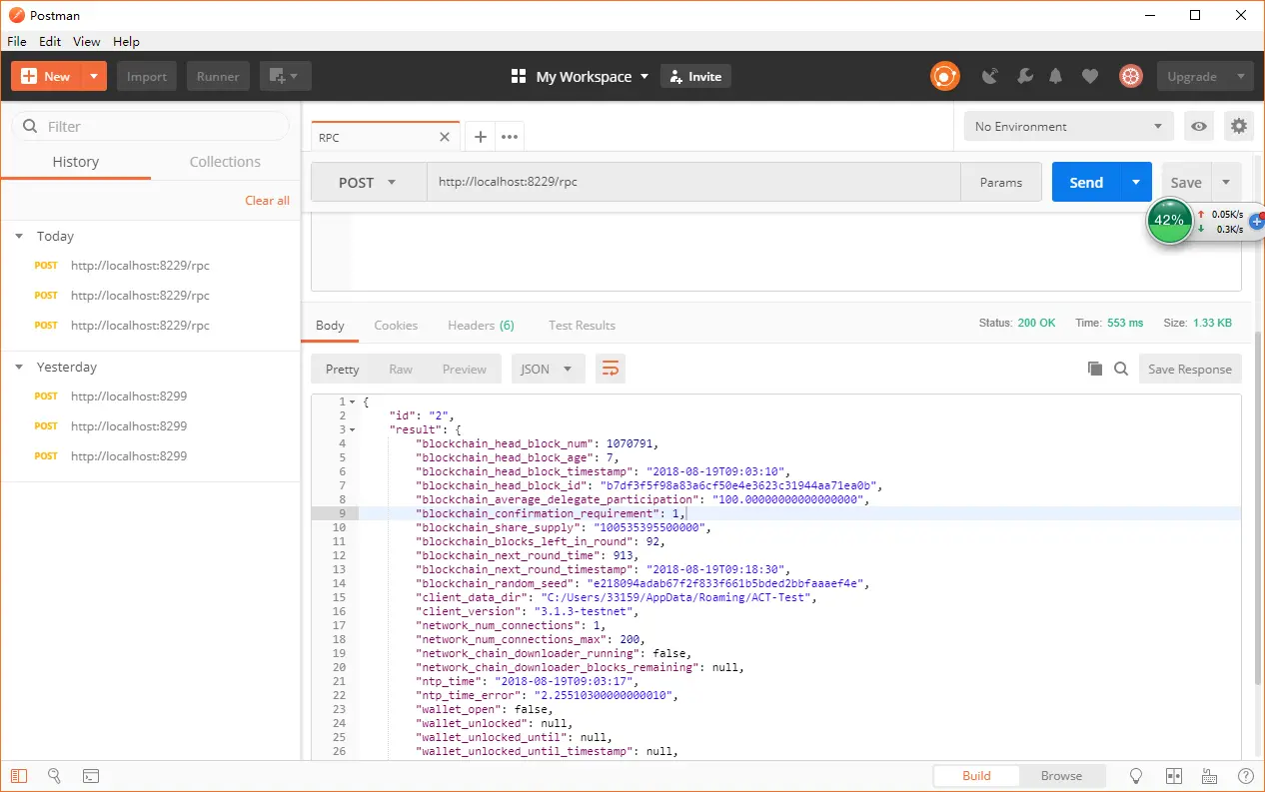
Task: Toggle two pane layout icon
Action: coord(1174,776)
